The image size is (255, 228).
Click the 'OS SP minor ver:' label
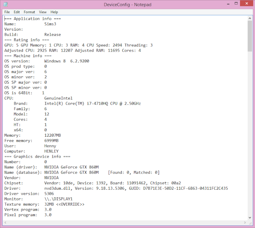(x=23, y=88)
